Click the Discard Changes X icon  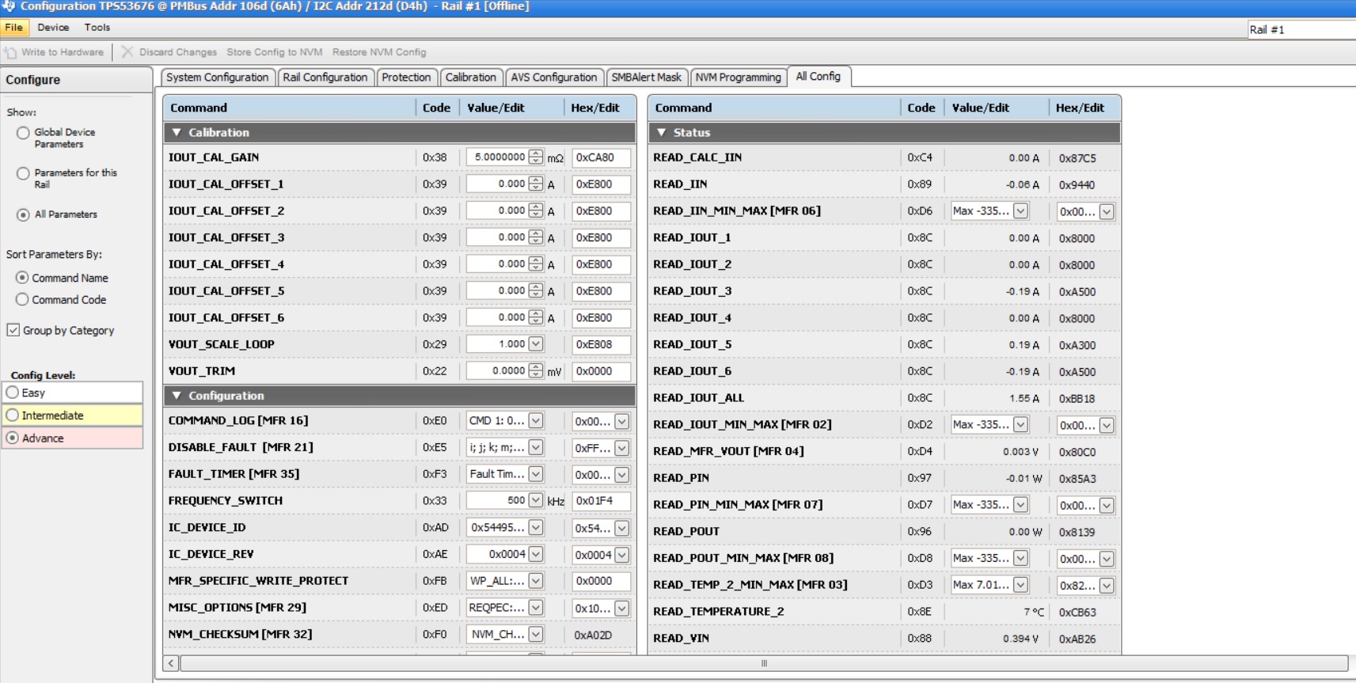coord(127,52)
